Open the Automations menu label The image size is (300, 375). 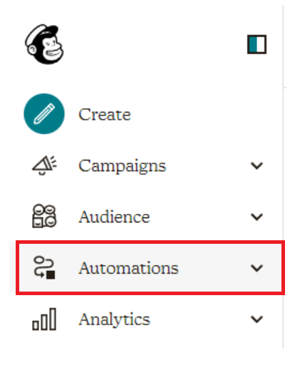(128, 268)
